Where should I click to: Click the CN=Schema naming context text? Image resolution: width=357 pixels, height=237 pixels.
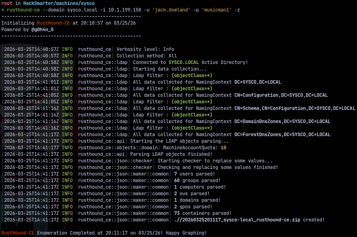(295, 108)
